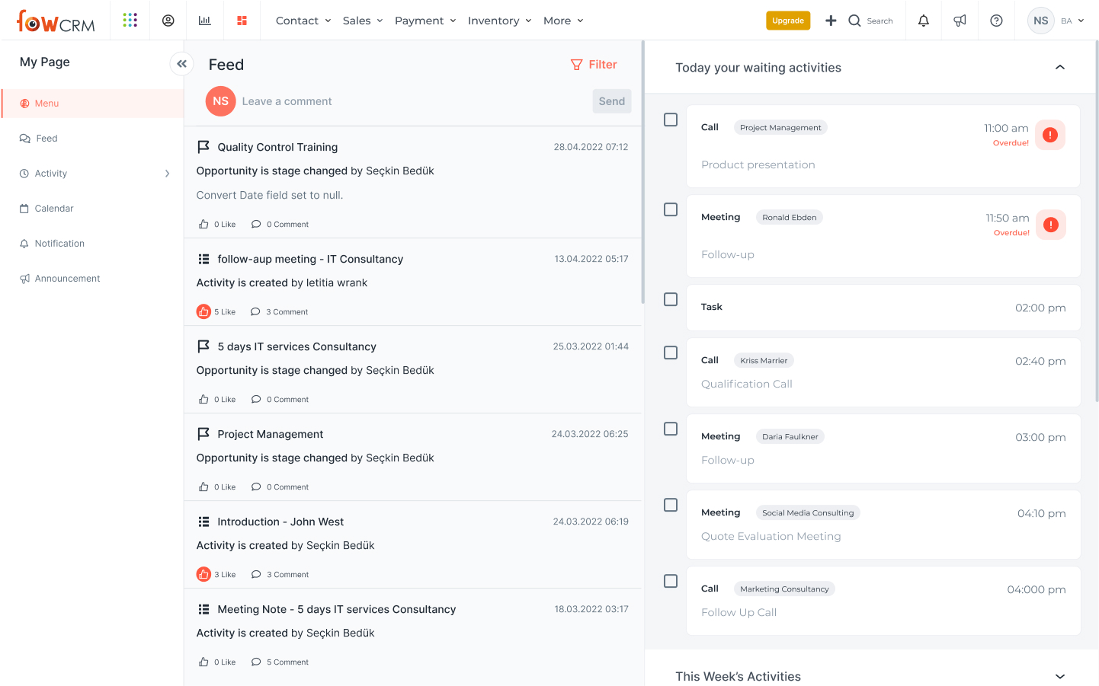The width and height of the screenshot is (1099, 686).
Task: Click the red like icon on Introduction - John West
Action: (x=203, y=574)
